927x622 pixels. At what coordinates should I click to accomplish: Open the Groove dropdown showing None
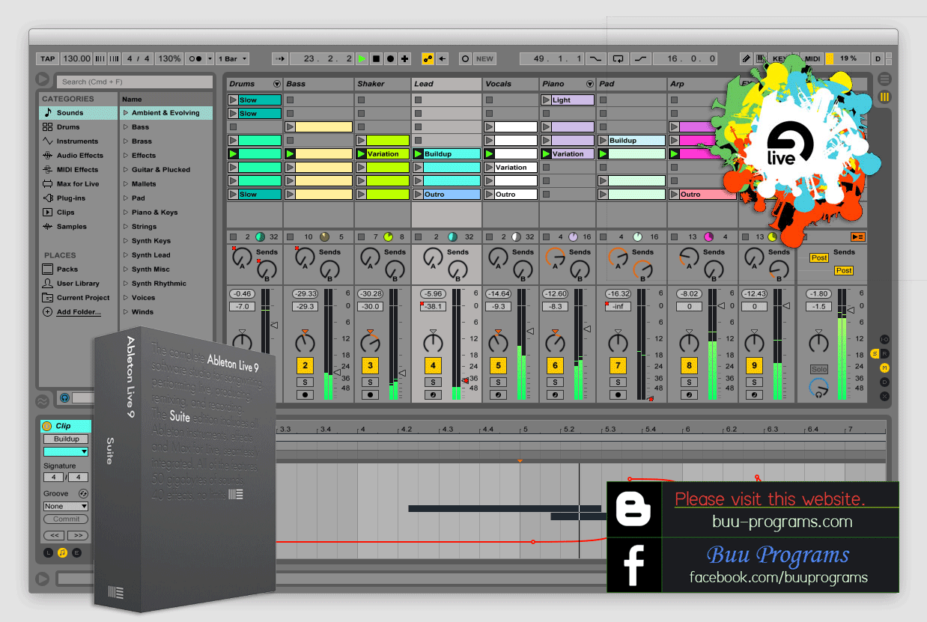(65, 506)
